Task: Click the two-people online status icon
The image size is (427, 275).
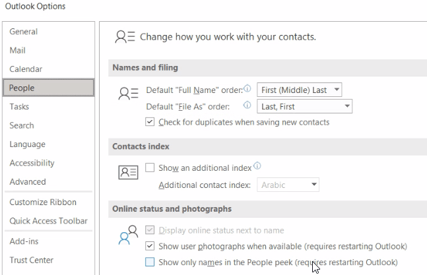Action: (128, 235)
